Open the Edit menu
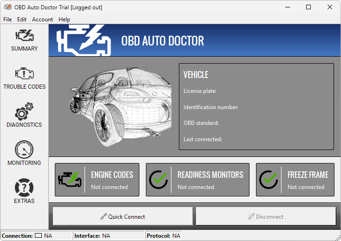The image size is (341, 241). [x=22, y=20]
